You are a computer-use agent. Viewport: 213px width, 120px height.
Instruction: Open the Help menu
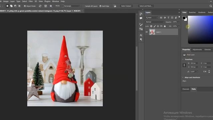tap(63, 1)
